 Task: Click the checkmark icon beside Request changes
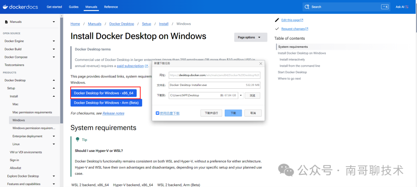point(277,29)
